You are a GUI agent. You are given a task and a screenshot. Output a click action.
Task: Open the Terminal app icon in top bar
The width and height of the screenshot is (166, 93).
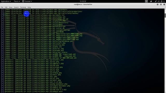[23, 1]
